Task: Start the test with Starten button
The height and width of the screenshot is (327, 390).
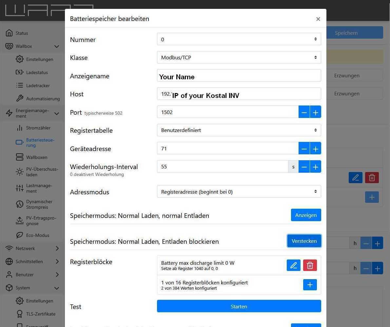Action: 239,306
